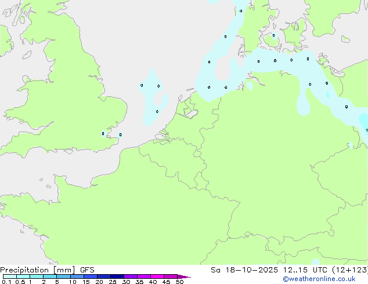Image resolution: width=368 pixels, height=284 pixels.
Task: Click the "20" legend scale label
Action: tap(99, 282)
